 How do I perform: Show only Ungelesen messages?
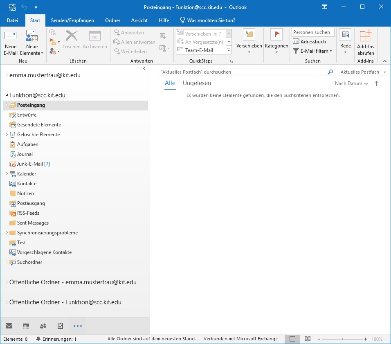197,83
